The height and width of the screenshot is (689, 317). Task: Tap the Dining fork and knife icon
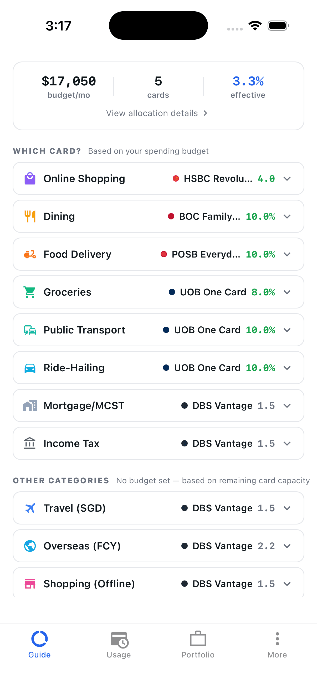pyautogui.click(x=30, y=216)
